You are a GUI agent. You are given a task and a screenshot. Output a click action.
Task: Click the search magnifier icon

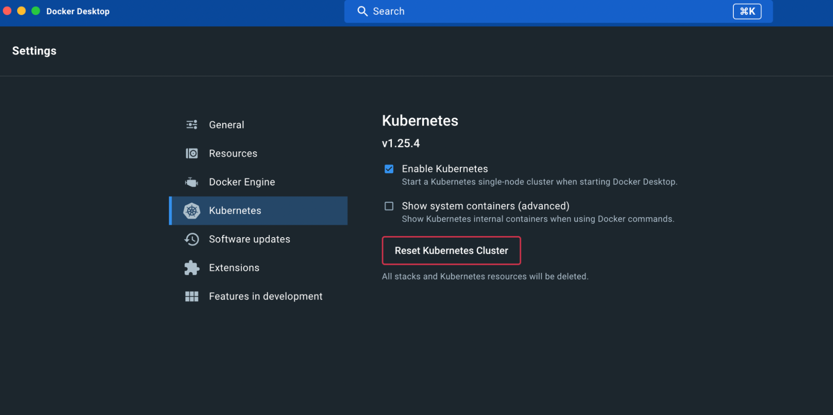[x=362, y=11]
